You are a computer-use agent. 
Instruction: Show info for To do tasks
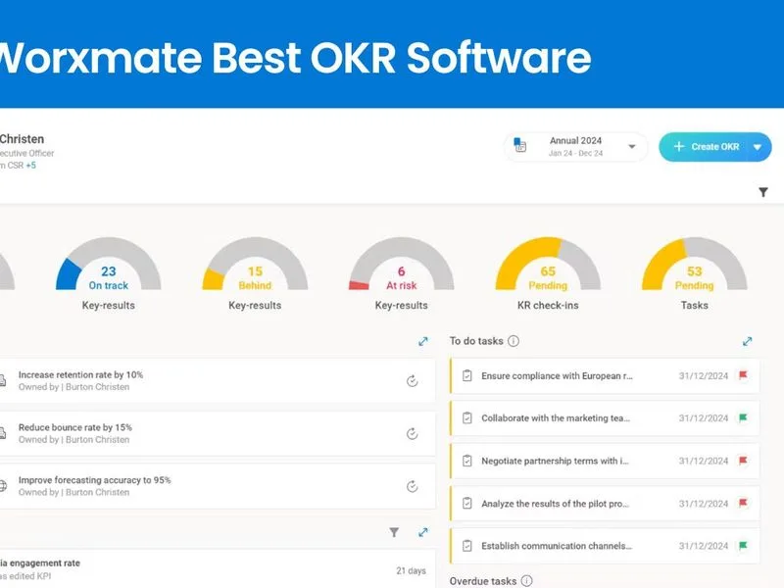pyautogui.click(x=514, y=341)
